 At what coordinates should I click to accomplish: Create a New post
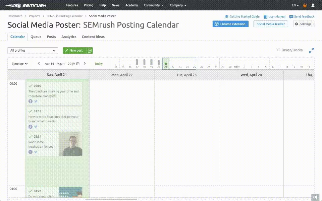click(74, 51)
